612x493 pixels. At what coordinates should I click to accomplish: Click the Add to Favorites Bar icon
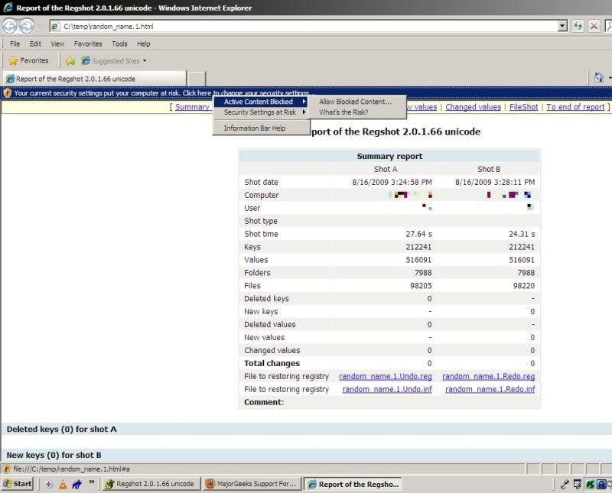click(70, 60)
